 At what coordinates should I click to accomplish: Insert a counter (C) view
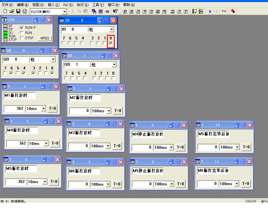pyautogui.click(x=151, y=11)
